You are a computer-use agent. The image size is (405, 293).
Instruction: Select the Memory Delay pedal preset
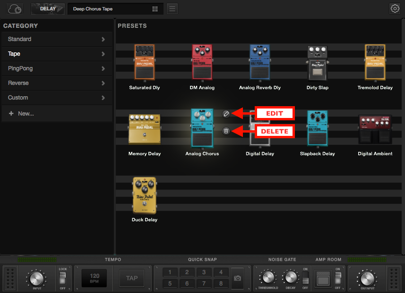click(x=145, y=129)
